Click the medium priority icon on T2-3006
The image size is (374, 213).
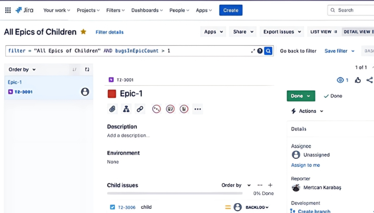pyautogui.click(x=228, y=207)
